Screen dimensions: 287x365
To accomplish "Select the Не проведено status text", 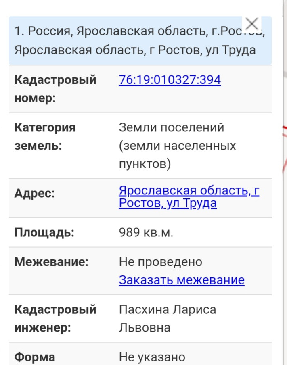I will pyautogui.click(x=160, y=262).
